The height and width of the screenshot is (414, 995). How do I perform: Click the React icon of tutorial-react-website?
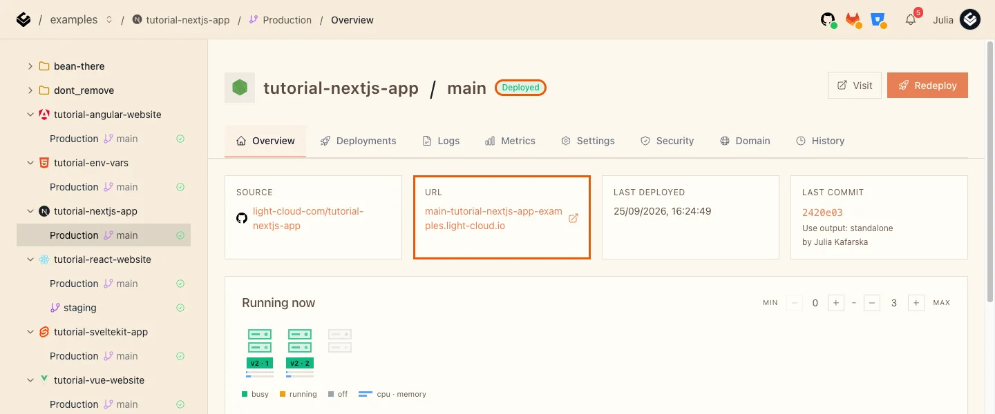[44, 259]
